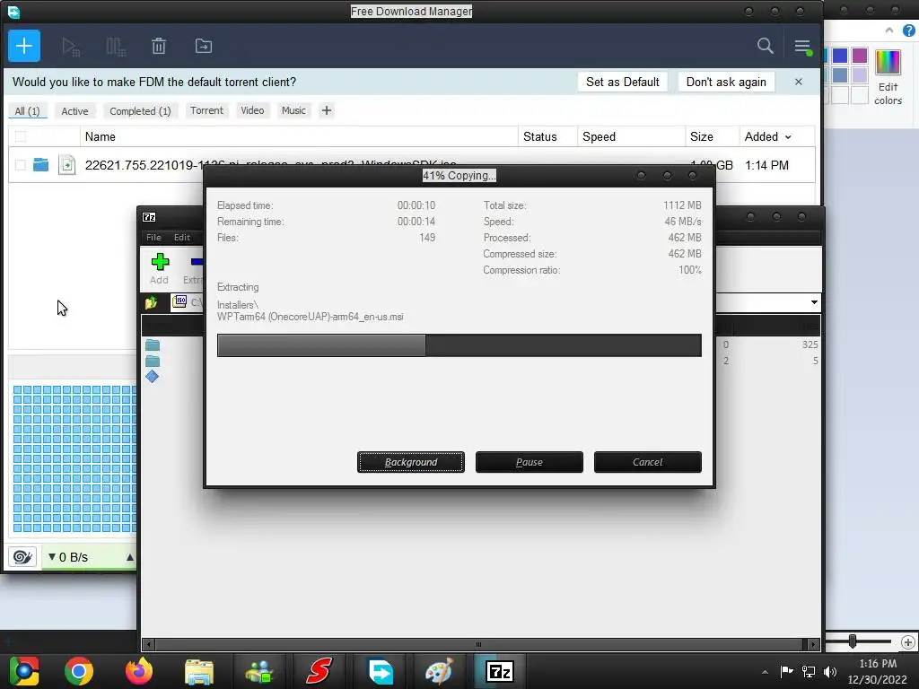Click the start downloads play icon in FDM toolbar
Viewport: 919px width, 689px height.
coord(70,47)
